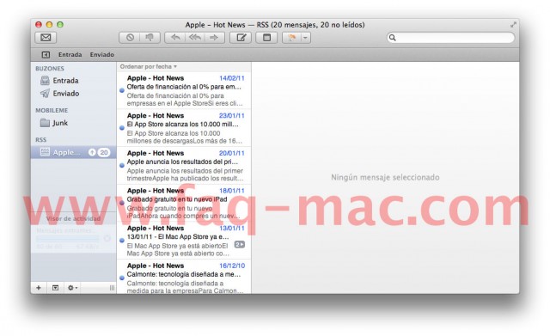Click the full screen arrows icon

[513, 25]
